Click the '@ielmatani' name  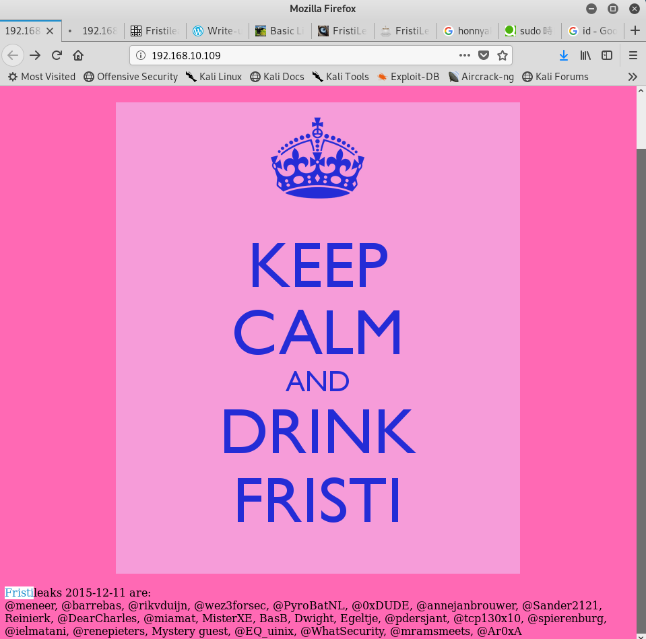(35, 631)
